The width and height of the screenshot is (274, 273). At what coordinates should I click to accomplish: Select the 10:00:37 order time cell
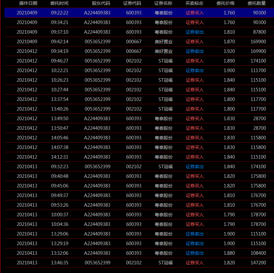coord(60,214)
